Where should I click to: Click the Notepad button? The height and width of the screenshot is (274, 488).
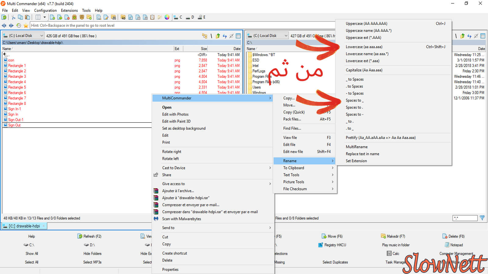[454, 245]
